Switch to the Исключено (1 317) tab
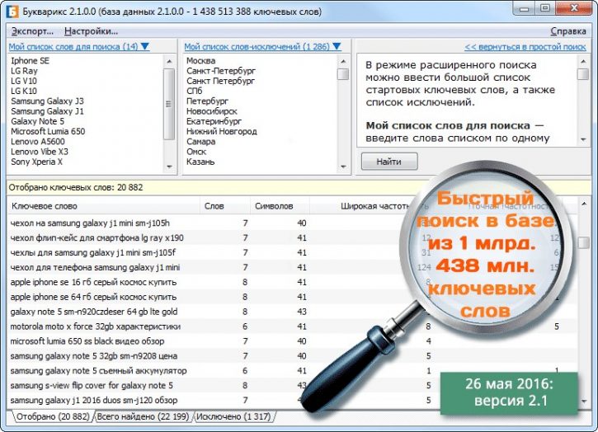The image size is (598, 432). (233, 416)
